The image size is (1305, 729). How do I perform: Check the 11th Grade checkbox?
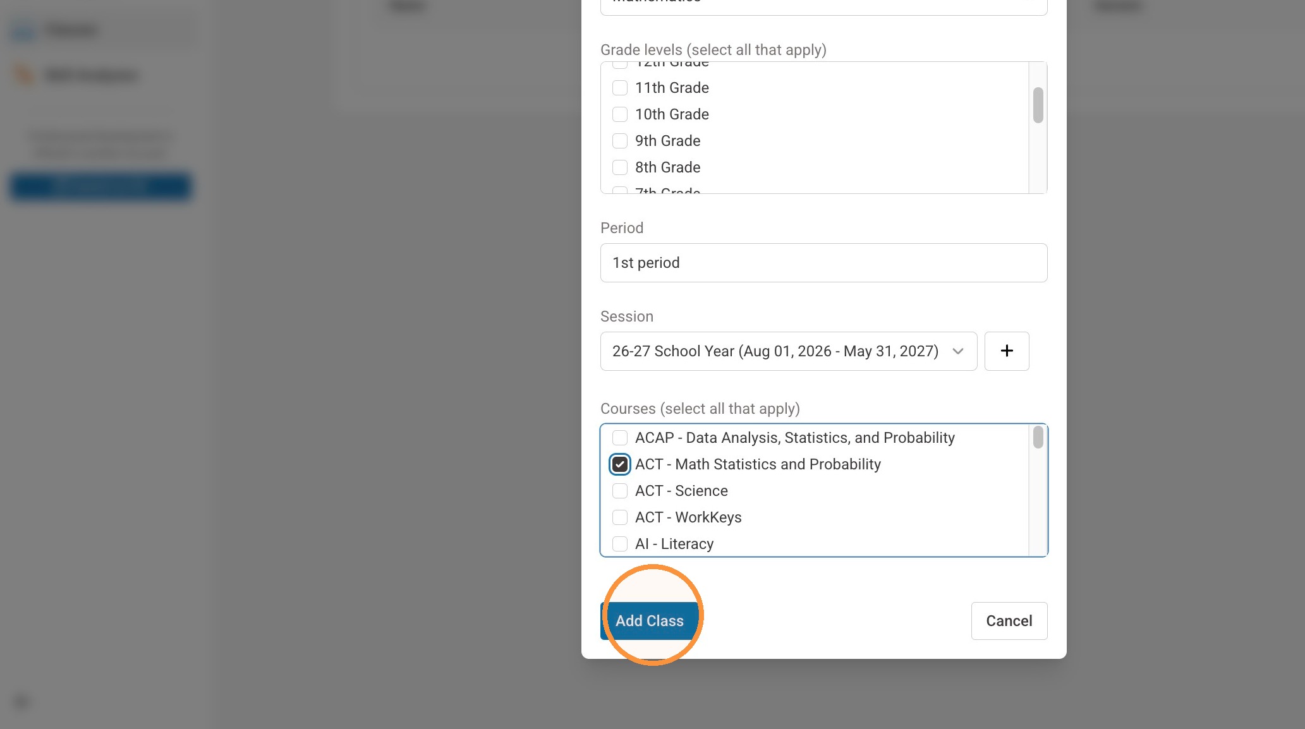click(620, 88)
